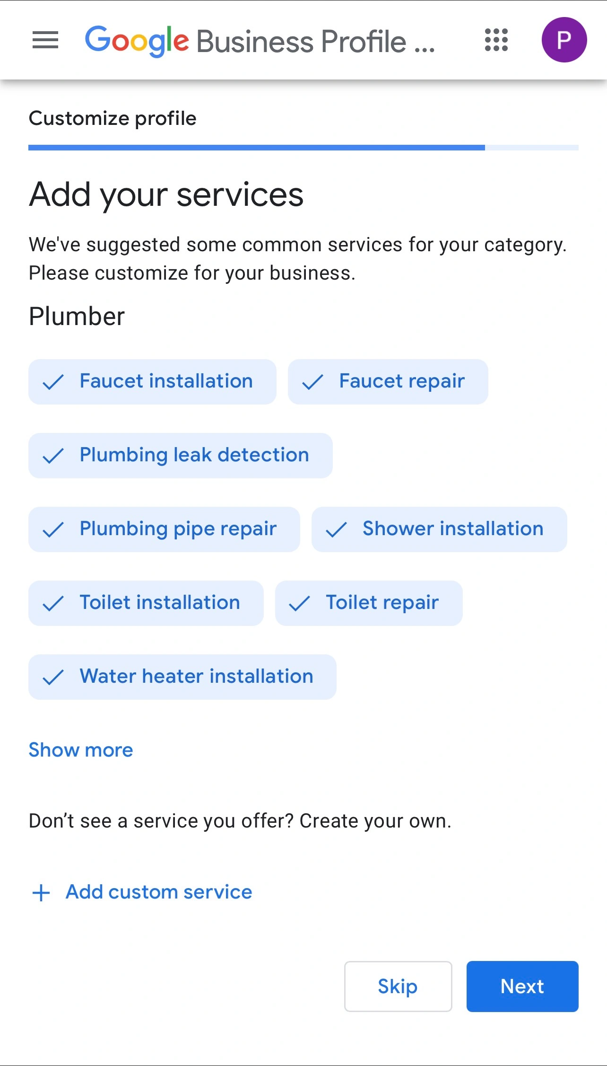Unselect the Plumbing pipe repair service

[x=164, y=529]
